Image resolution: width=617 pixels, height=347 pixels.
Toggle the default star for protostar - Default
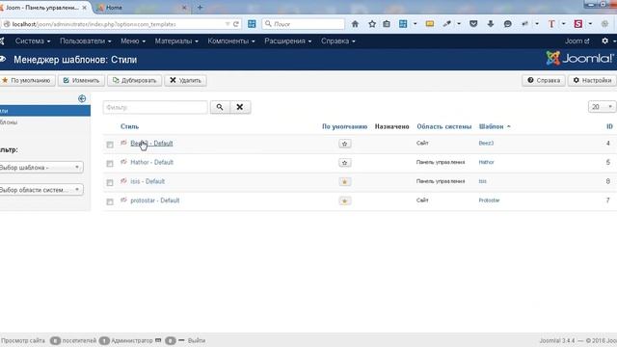coord(345,201)
